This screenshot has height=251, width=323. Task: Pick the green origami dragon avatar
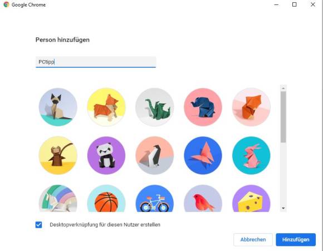(154, 107)
